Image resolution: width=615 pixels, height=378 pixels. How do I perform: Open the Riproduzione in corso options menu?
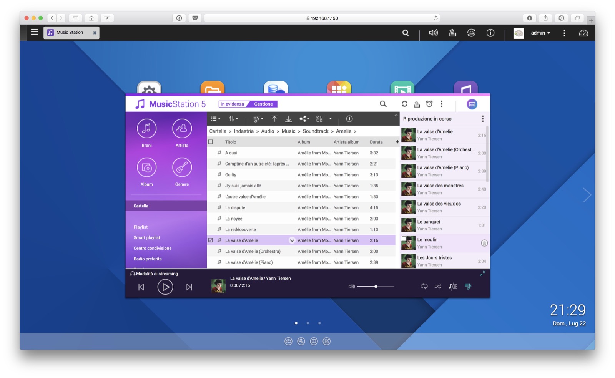483,119
